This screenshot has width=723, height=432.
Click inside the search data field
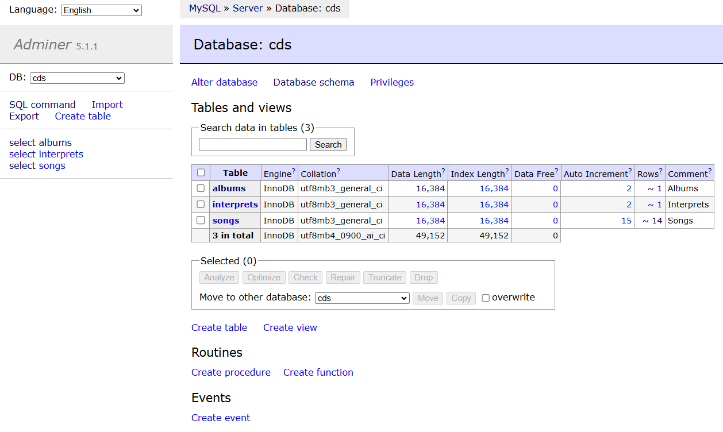[252, 144]
